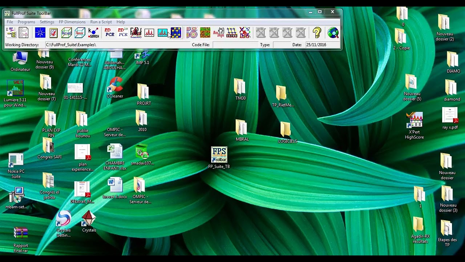This screenshot has width=465, height=262.
Task: Select the Nokia PC Suite shortcut
Action: click(16, 166)
